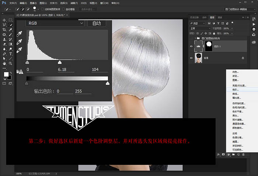The height and width of the screenshot is (176, 258).
Task: Open the 滤镜(T) menu
Action: tap(74, 3)
